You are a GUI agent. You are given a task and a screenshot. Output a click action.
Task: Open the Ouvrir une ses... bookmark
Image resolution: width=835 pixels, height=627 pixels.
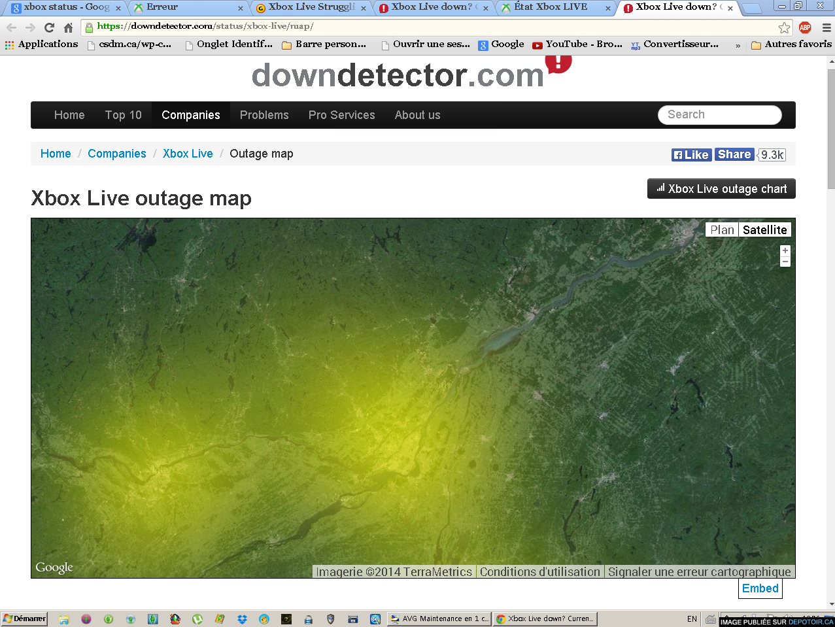click(425, 44)
